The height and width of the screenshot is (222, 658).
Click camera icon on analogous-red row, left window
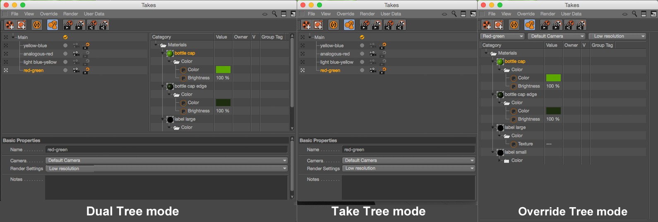pos(76,54)
